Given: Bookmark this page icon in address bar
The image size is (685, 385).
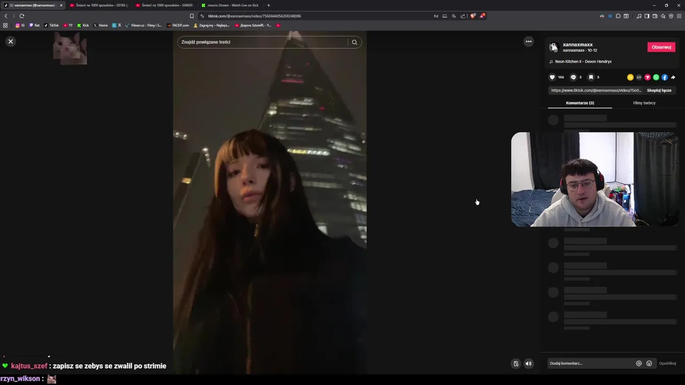Looking at the screenshot, I should (192, 16).
